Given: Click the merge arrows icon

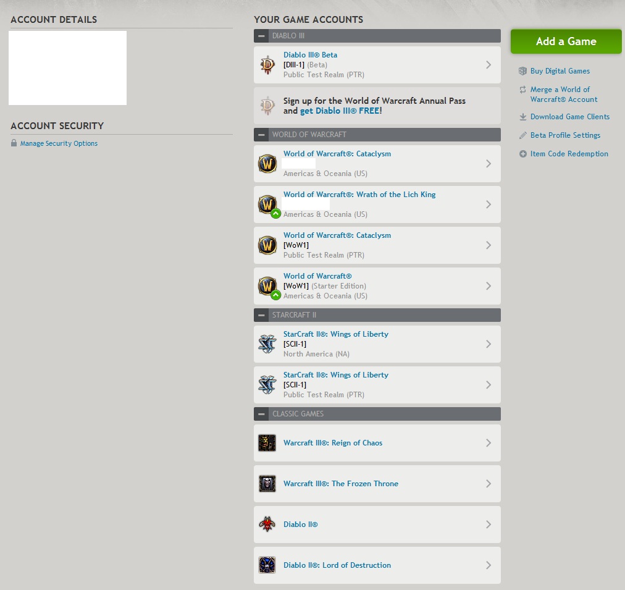Looking at the screenshot, I should (x=522, y=90).
